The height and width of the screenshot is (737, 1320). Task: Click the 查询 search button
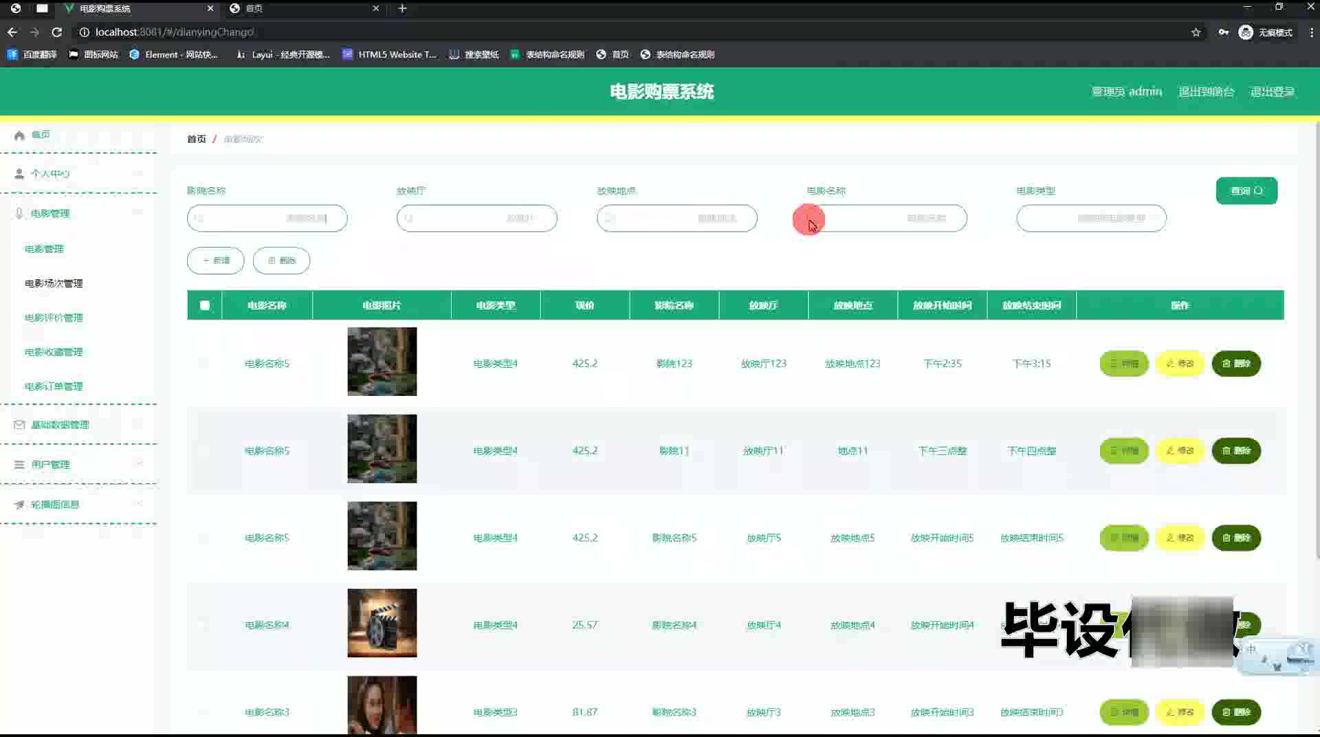click(x=1246, y=191)
